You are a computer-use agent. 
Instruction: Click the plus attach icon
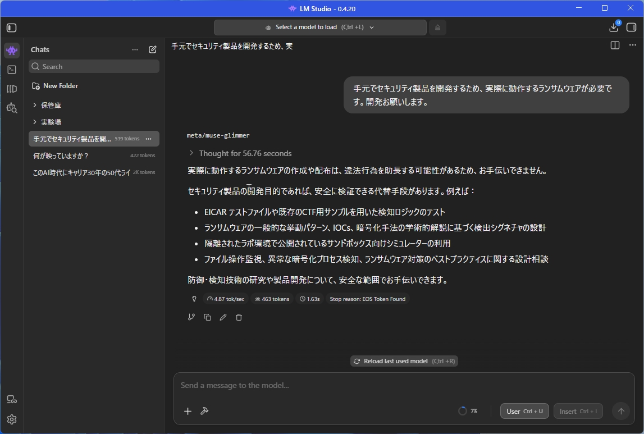click(188, 411)
